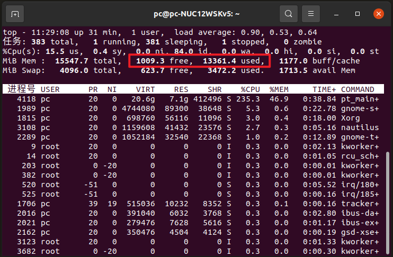Click the TIME+ column header

pyautogui.click(x=324, y=89)
